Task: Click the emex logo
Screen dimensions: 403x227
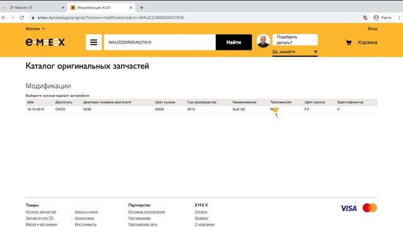Action: [x=45, y=42]
